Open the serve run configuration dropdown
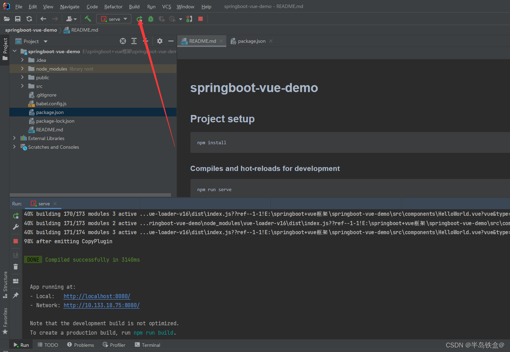 pos(114,19)
